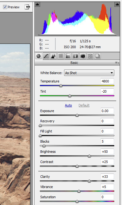The height and width of the screenshot is (205, 122).
Task: Click the Temperature slider handle
Action: [61, 86]
